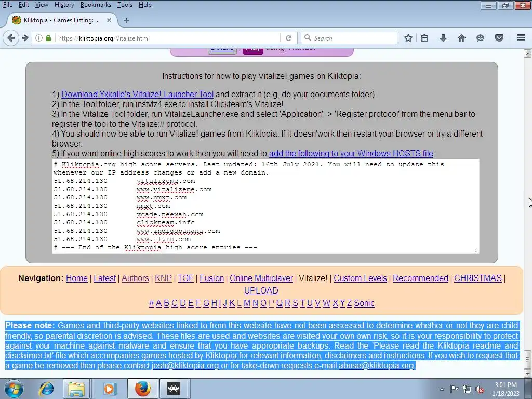Viewport: 532px width, 399px height.
Task: Click the muted volume tray icon
Action: (x=480, y=389)
